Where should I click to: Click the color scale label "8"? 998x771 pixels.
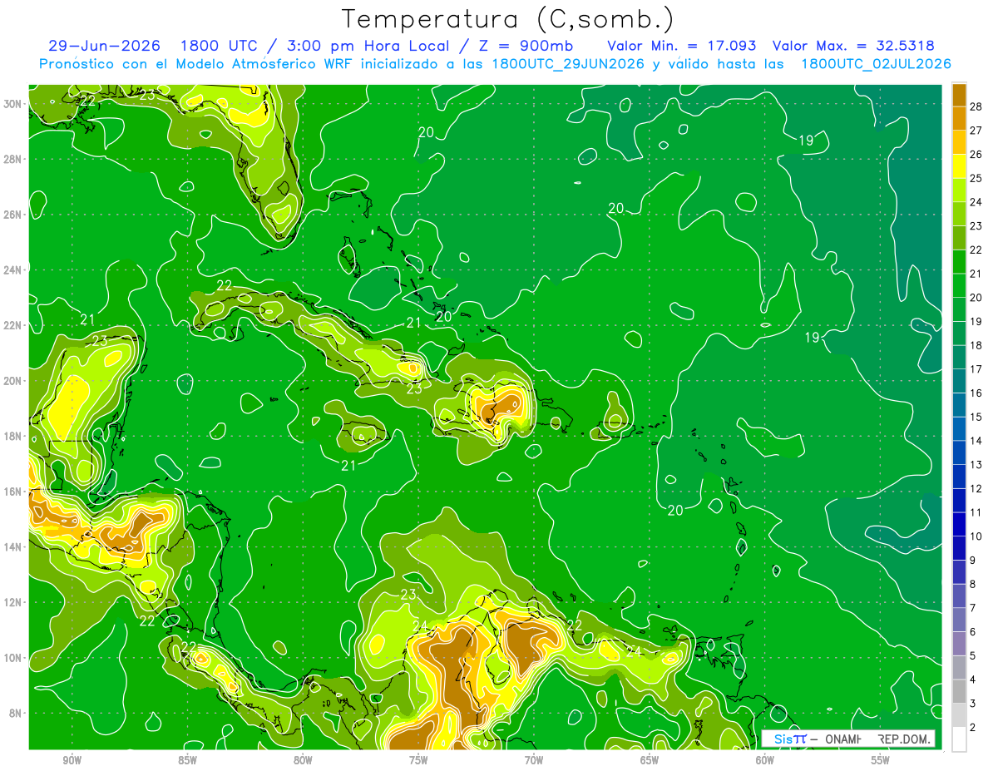(973, 584)
